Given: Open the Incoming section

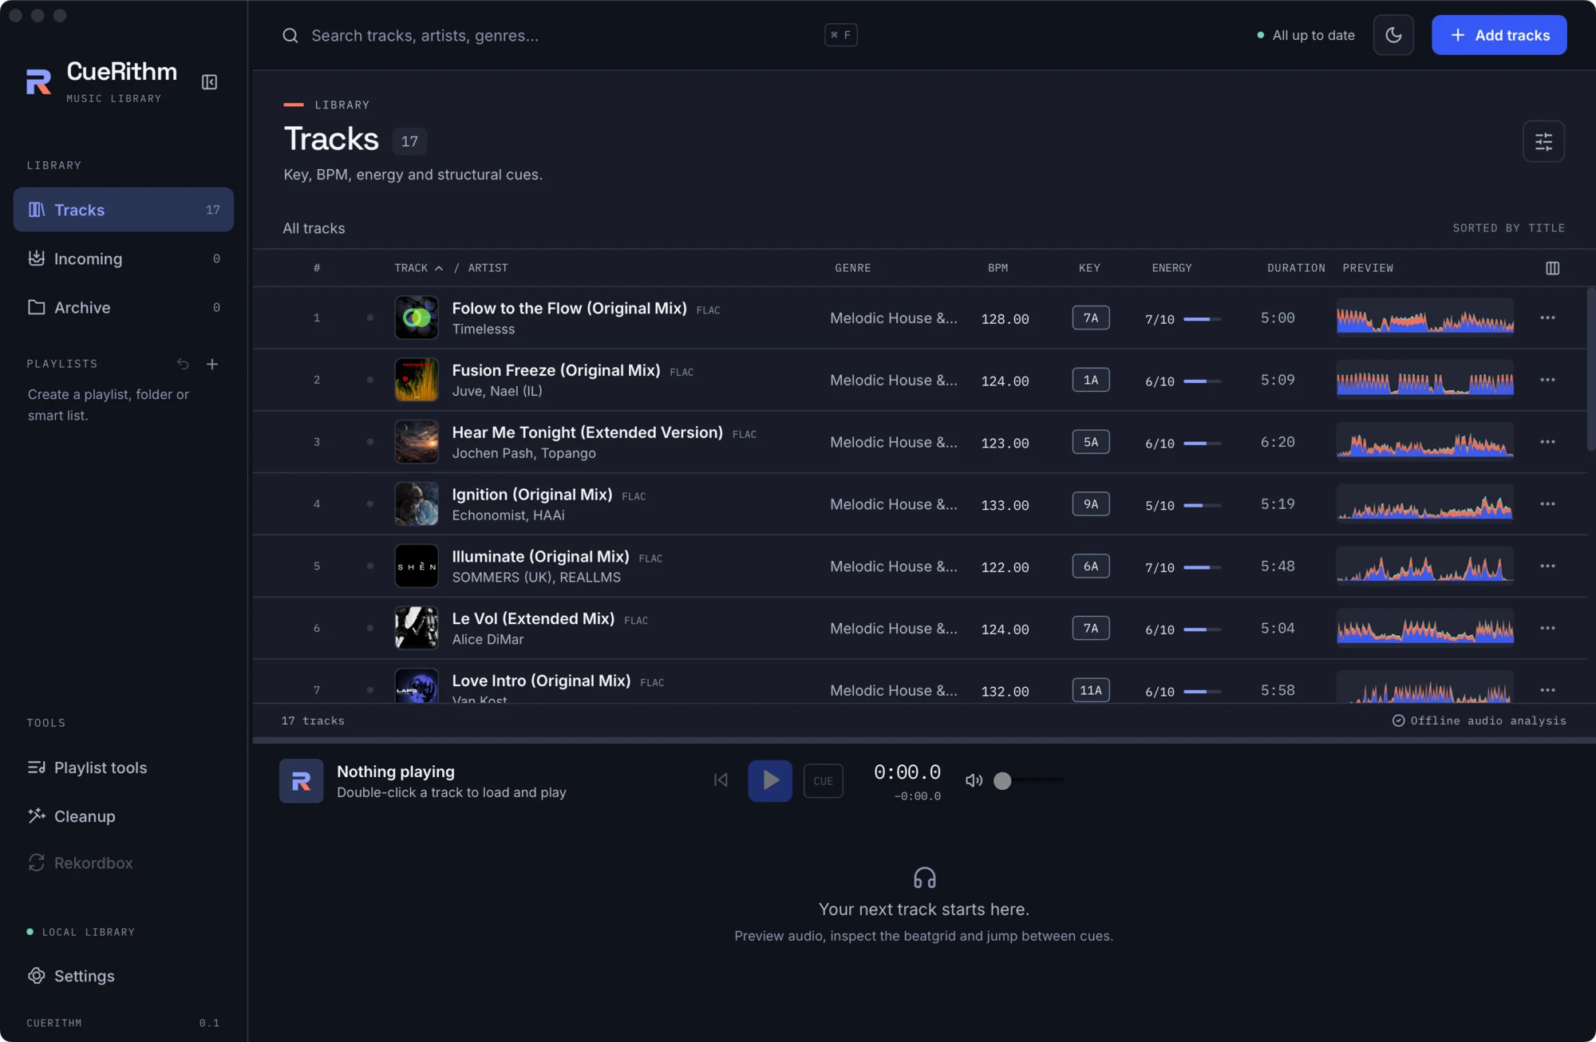Looking at the screenshot, I should tap(124, 259).
